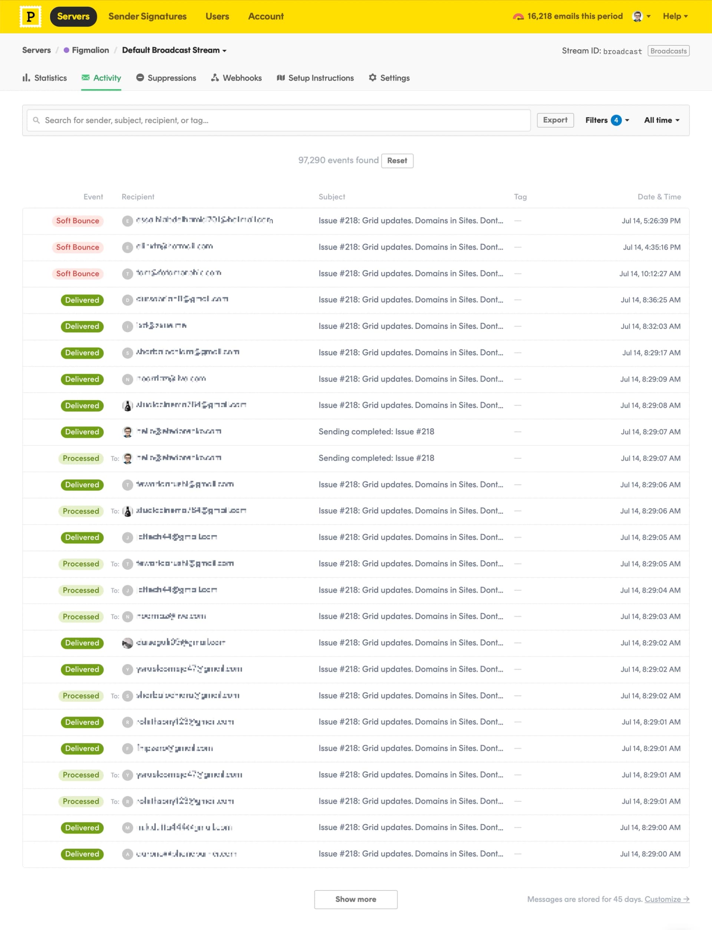Click the Processed badge at 8:29:04 AM

click(81, 590)
